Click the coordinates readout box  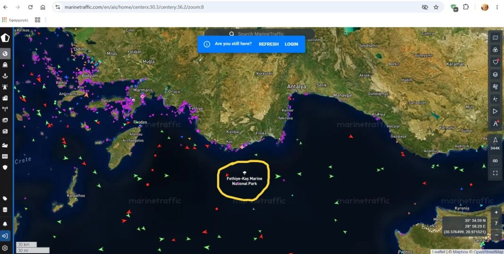[465, 226]
